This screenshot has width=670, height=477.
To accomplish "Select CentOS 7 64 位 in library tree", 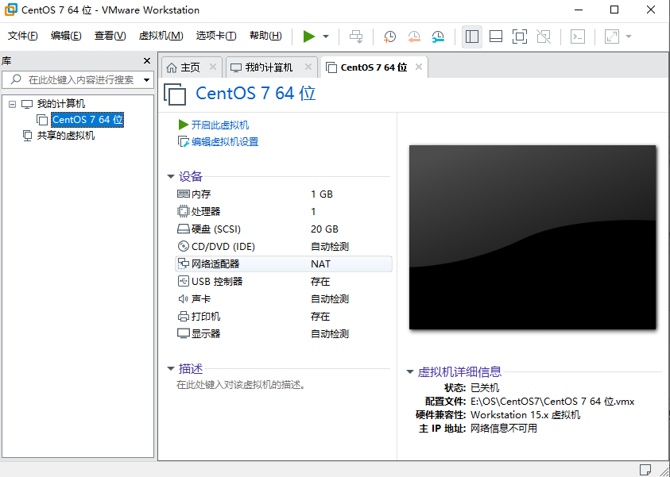I will click(87, 120).
